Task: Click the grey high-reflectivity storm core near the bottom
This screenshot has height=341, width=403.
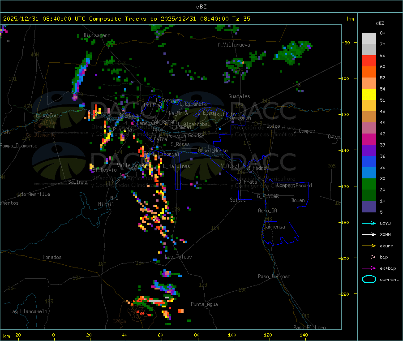Action: (156, 301)
